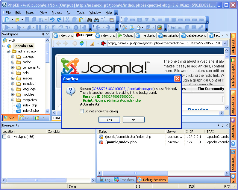
Task: Expand the cache folder
Action: point(13,62)
